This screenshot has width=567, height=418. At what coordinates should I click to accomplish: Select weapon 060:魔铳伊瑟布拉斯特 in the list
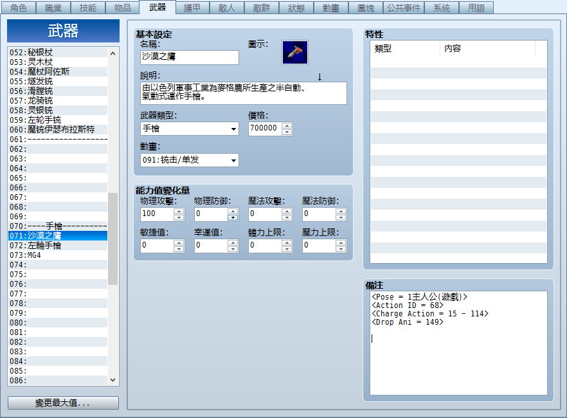pyautogui.click(x=58, y=129)
